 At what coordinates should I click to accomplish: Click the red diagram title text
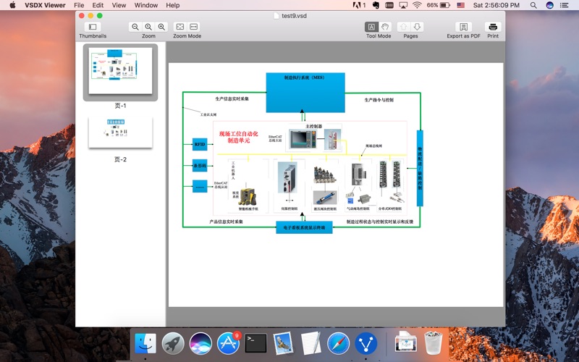point(239,137)
